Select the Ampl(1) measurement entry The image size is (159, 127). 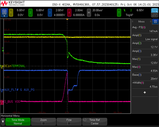pos(145,37)
